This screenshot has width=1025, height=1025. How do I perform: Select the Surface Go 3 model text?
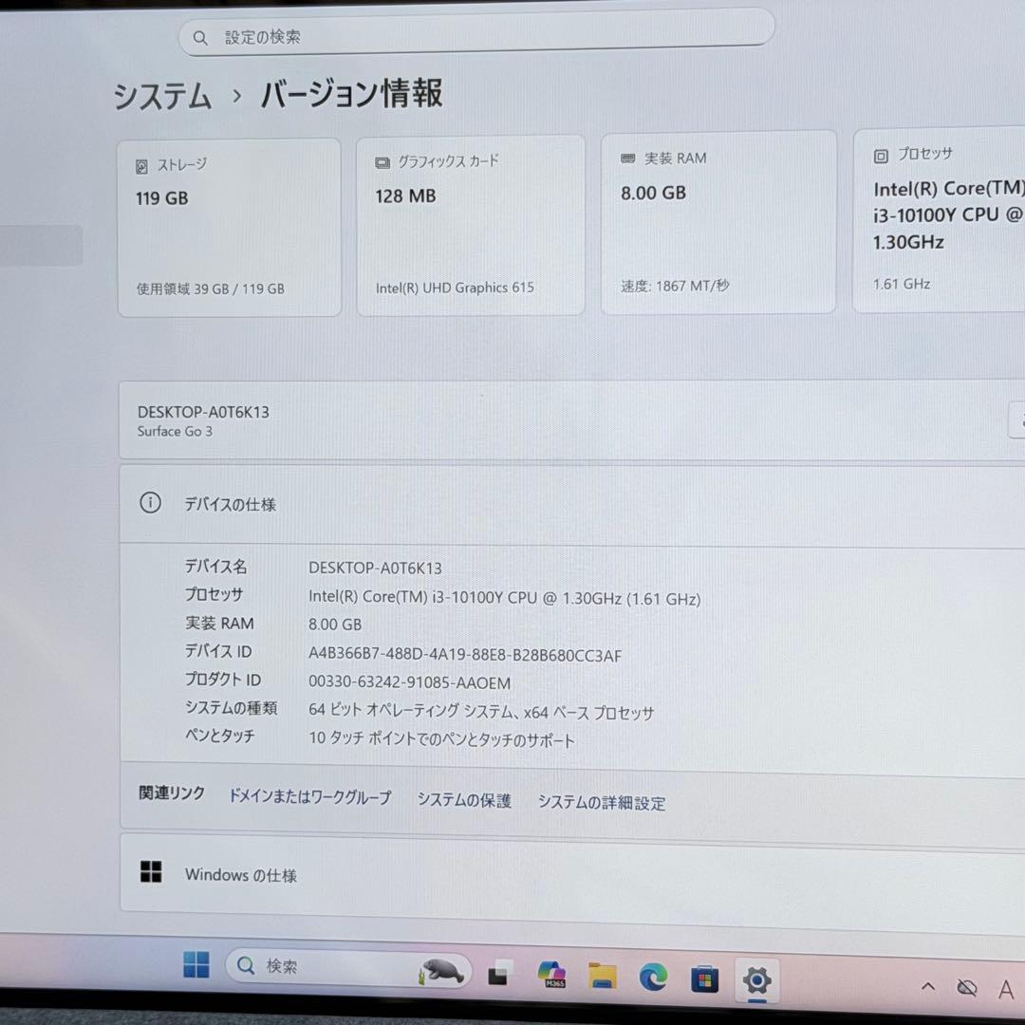(175, 432)
